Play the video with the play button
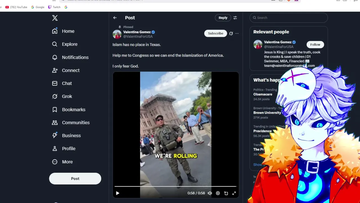This screenshot has height=203, width=360. [x=118, y=193]
